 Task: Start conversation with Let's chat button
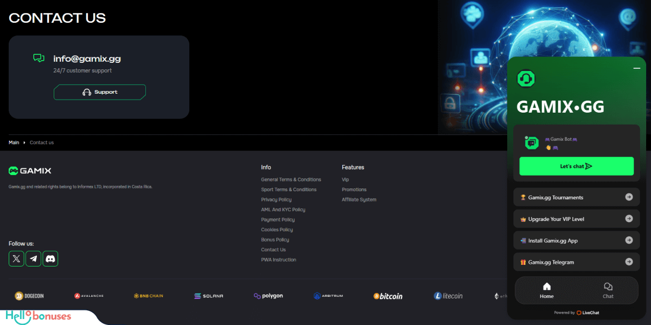tap(576, 166)
